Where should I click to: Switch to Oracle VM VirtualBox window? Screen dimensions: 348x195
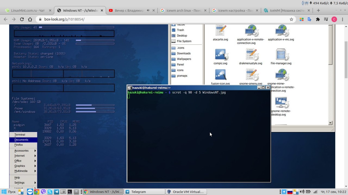coord(186,192)
